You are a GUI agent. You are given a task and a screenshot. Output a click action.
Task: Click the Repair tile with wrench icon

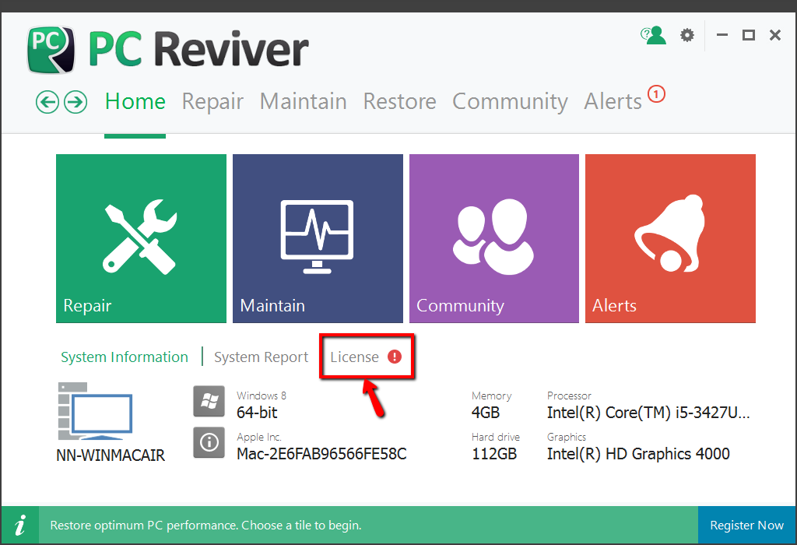(141, 238)
